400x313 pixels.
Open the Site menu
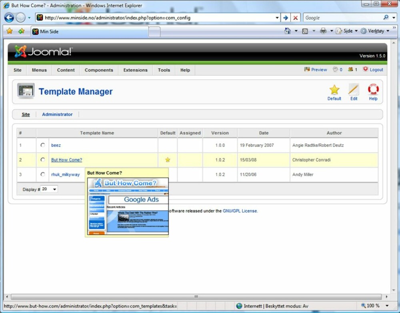pos(17,70)
